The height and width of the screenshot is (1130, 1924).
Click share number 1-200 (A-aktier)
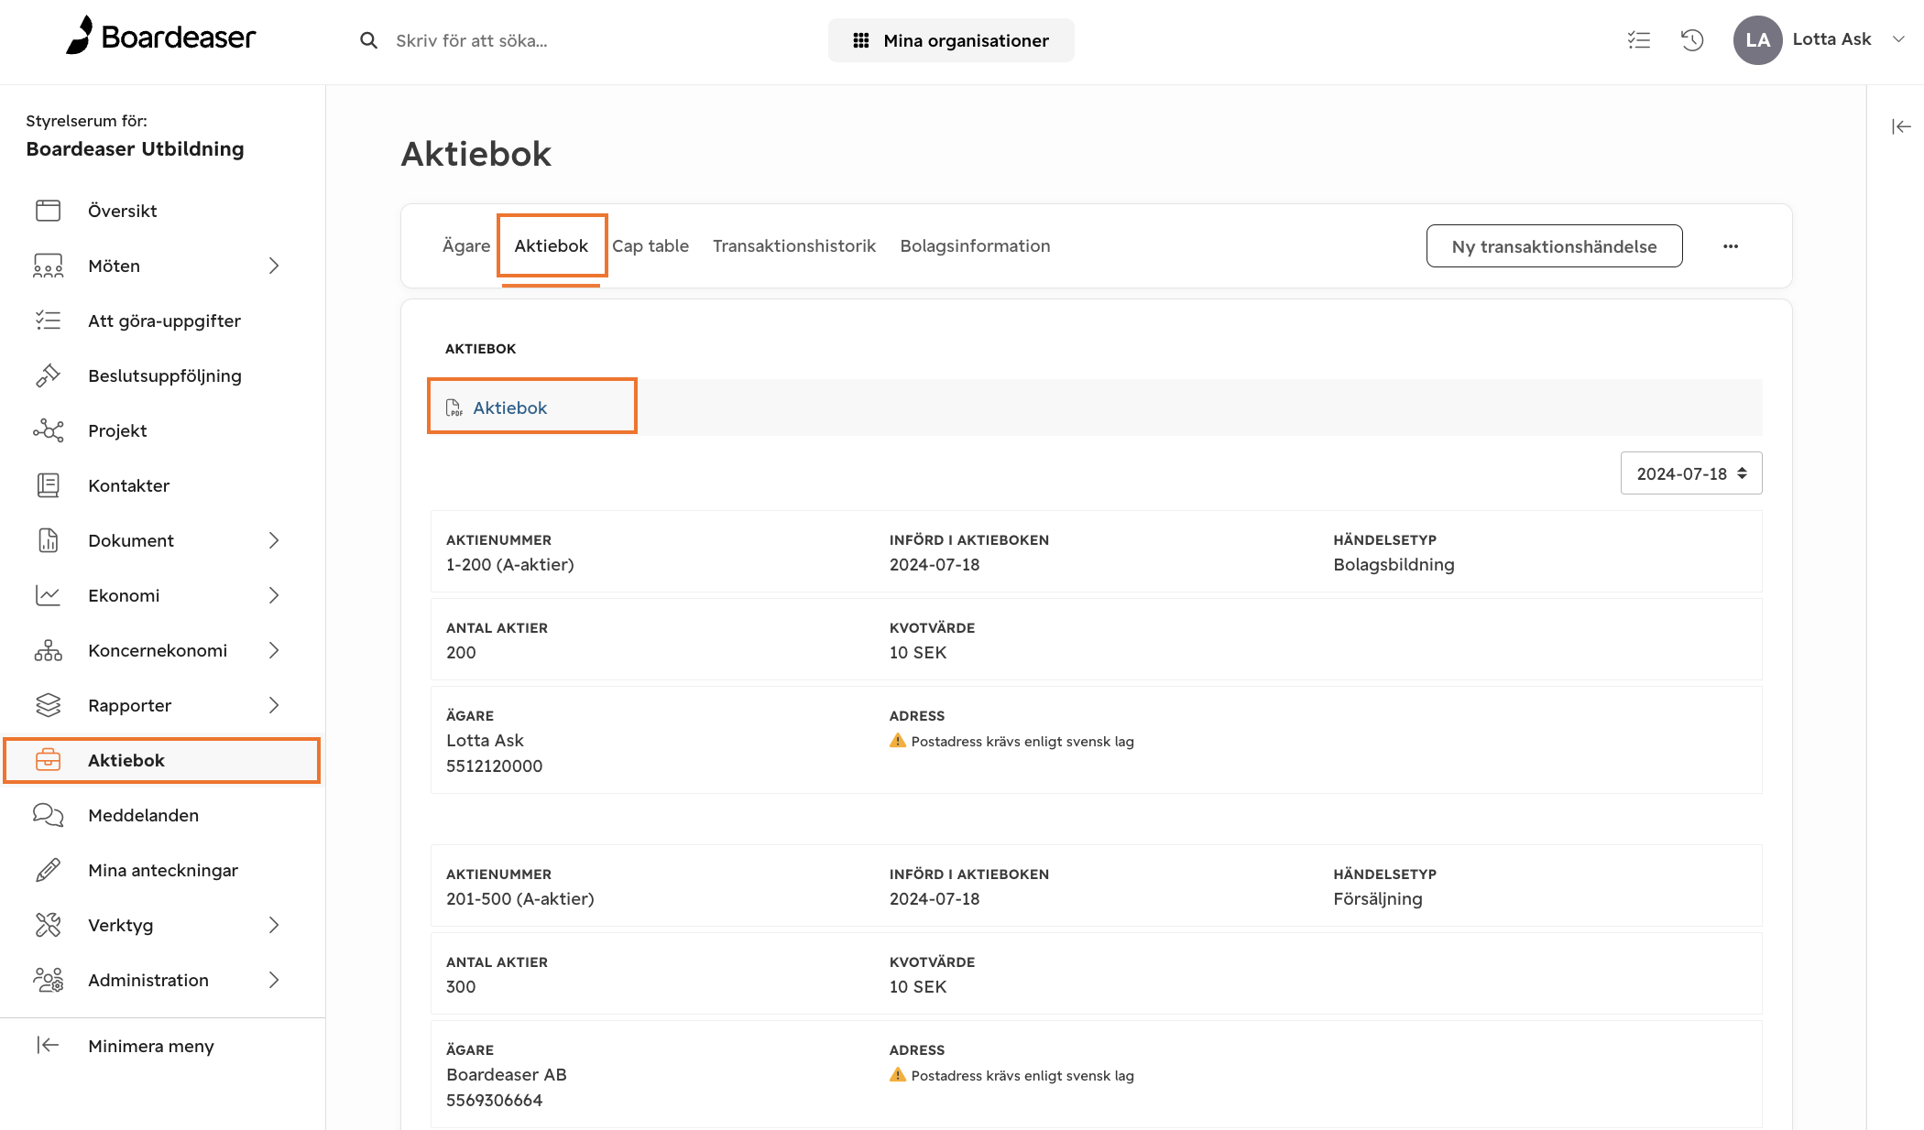pyautogui.click(x=509, y=564)
